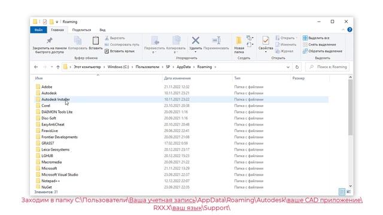Image resolution: width=383 pixels, height=215 pixels.
Task: Click Пользователи breadcrumb
Action: click(x=147, y=67)
